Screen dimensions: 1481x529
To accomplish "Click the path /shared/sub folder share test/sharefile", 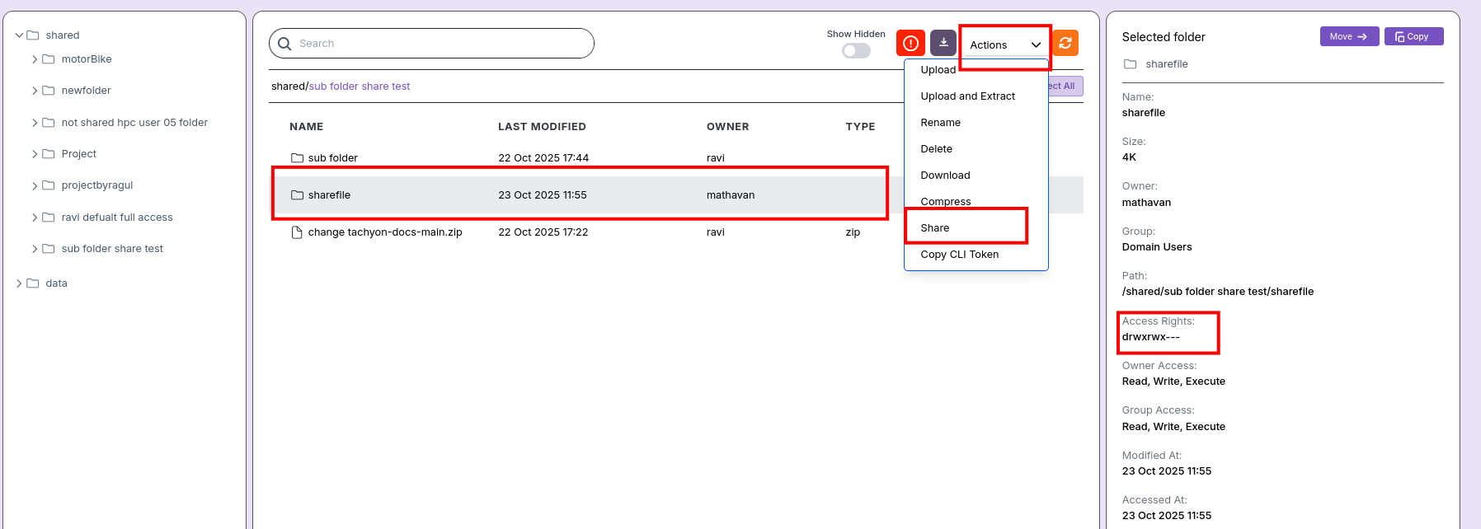I will pyautogui.click(x=1217, y=292).
